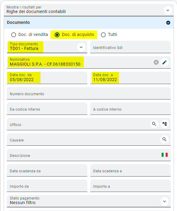177x211 pixels.
Task: Click the Identificativo SdI field
Action: point(130,47)
